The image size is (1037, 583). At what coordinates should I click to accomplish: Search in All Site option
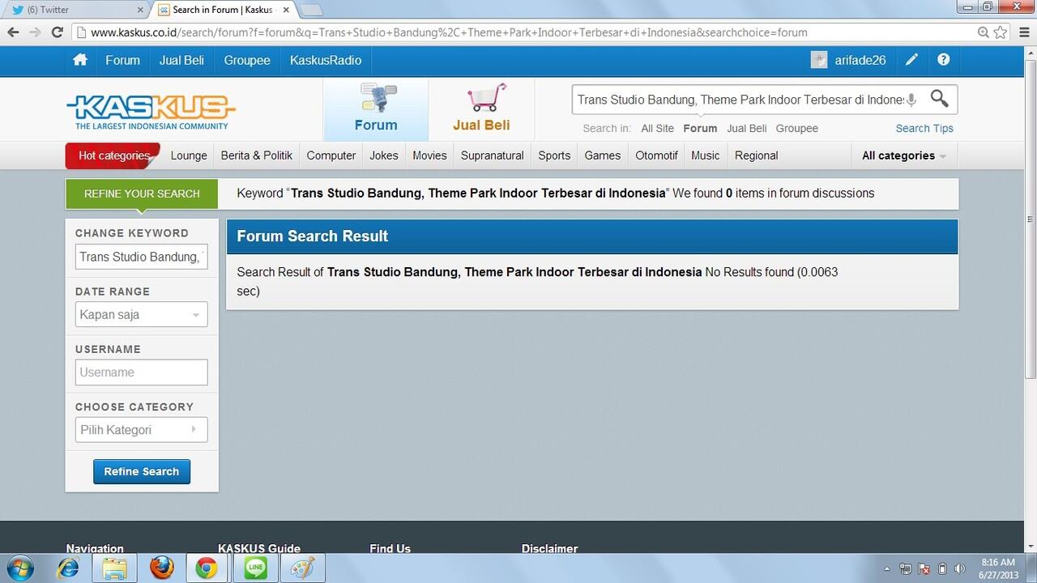coord(657,128)
